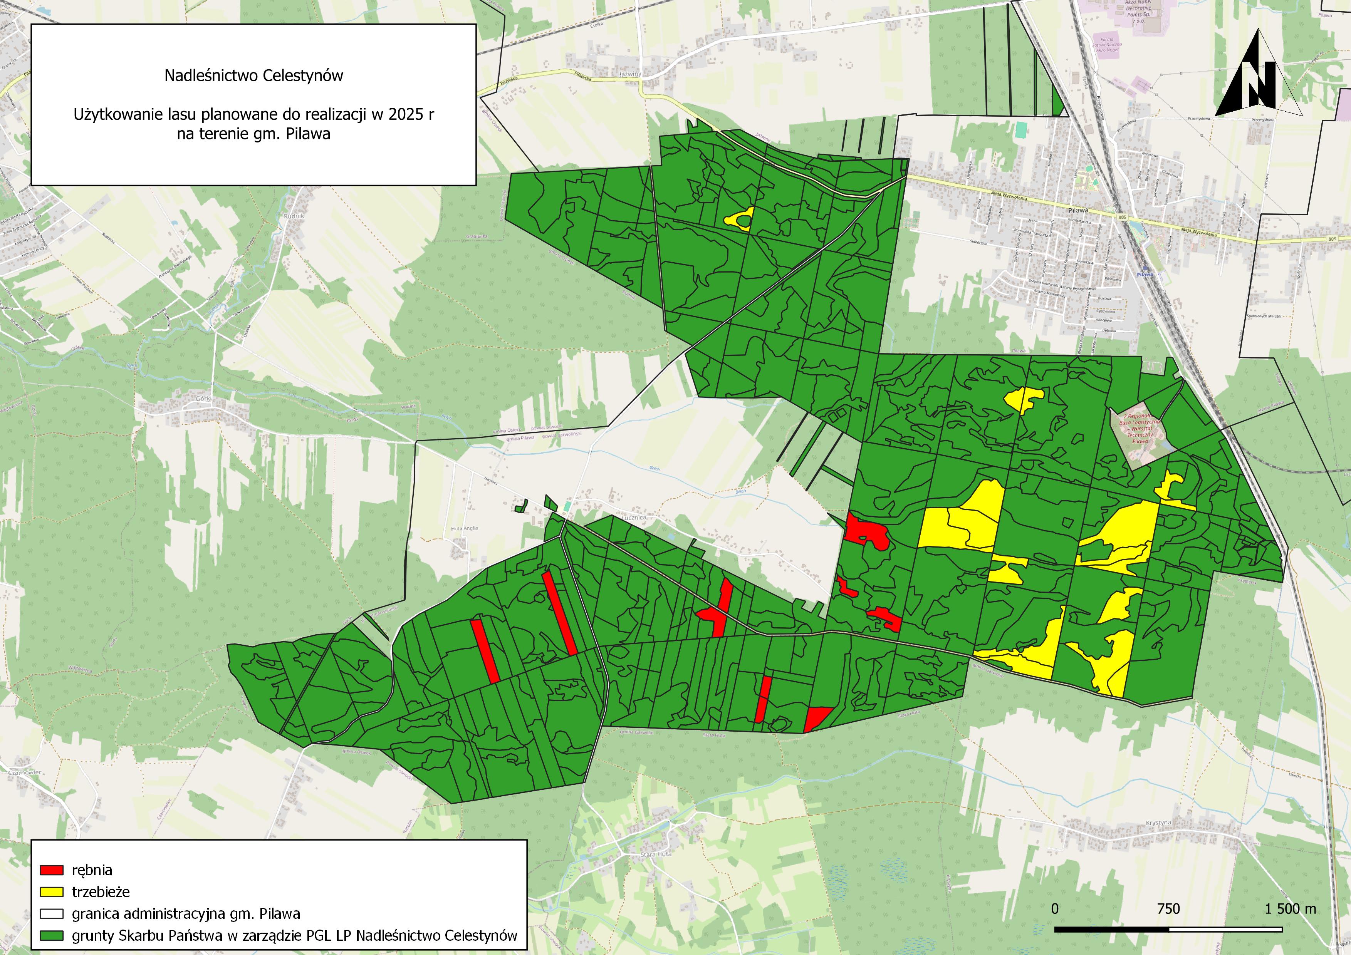Click the black-and-white scale bar
Viewport: 1351px width, 955px height.
(1168, 930)
